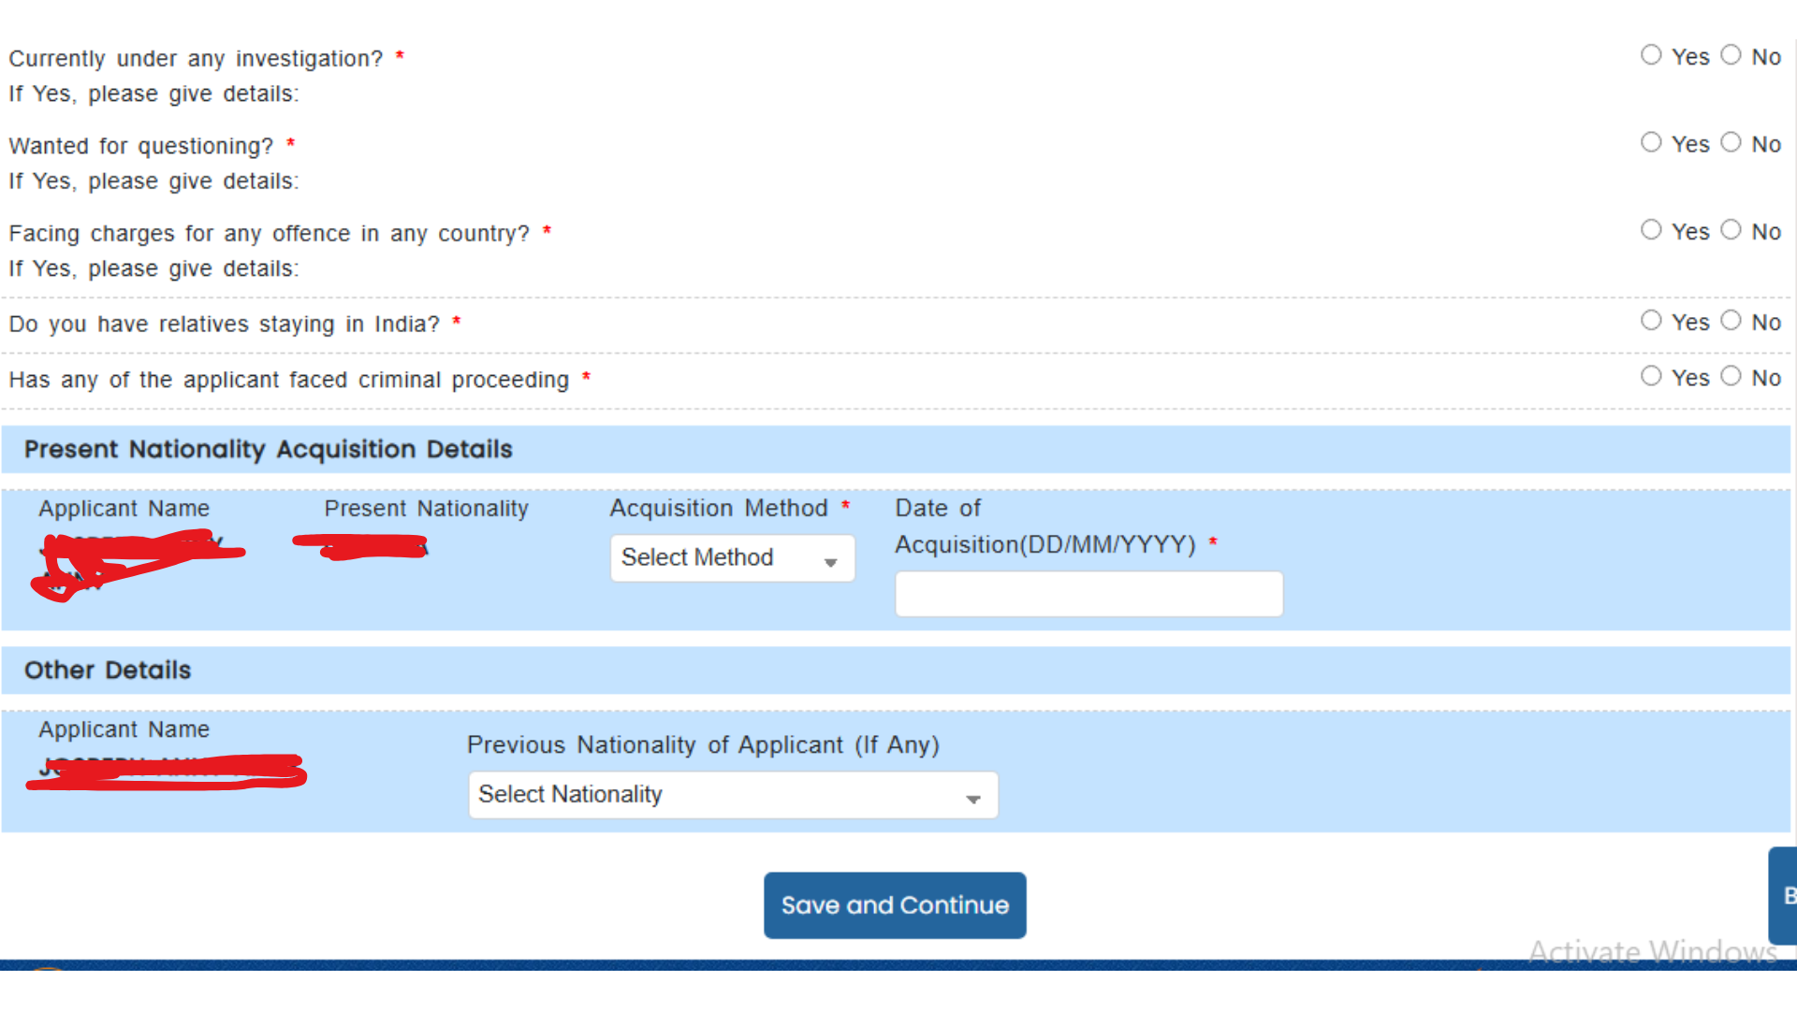
Task: Click the Select Method dropdown arrow
Action: pyautogui.click(x=830, y=562)
